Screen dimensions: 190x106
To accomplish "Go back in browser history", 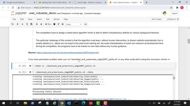I will pyautogui.click(x=3, y=8).
